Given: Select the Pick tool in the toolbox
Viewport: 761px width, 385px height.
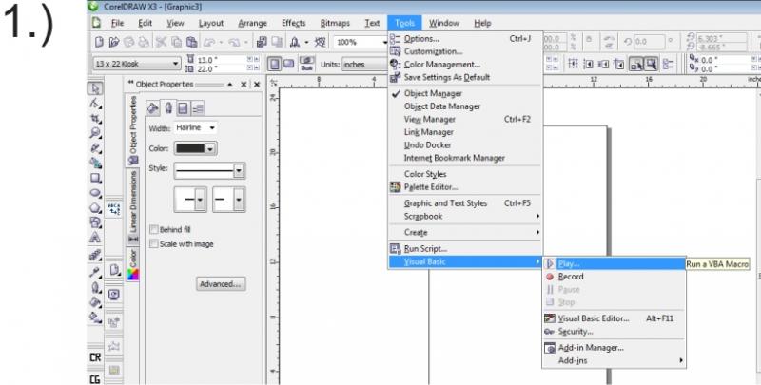Looking at the screenshot, I should [x=95, y=88].
